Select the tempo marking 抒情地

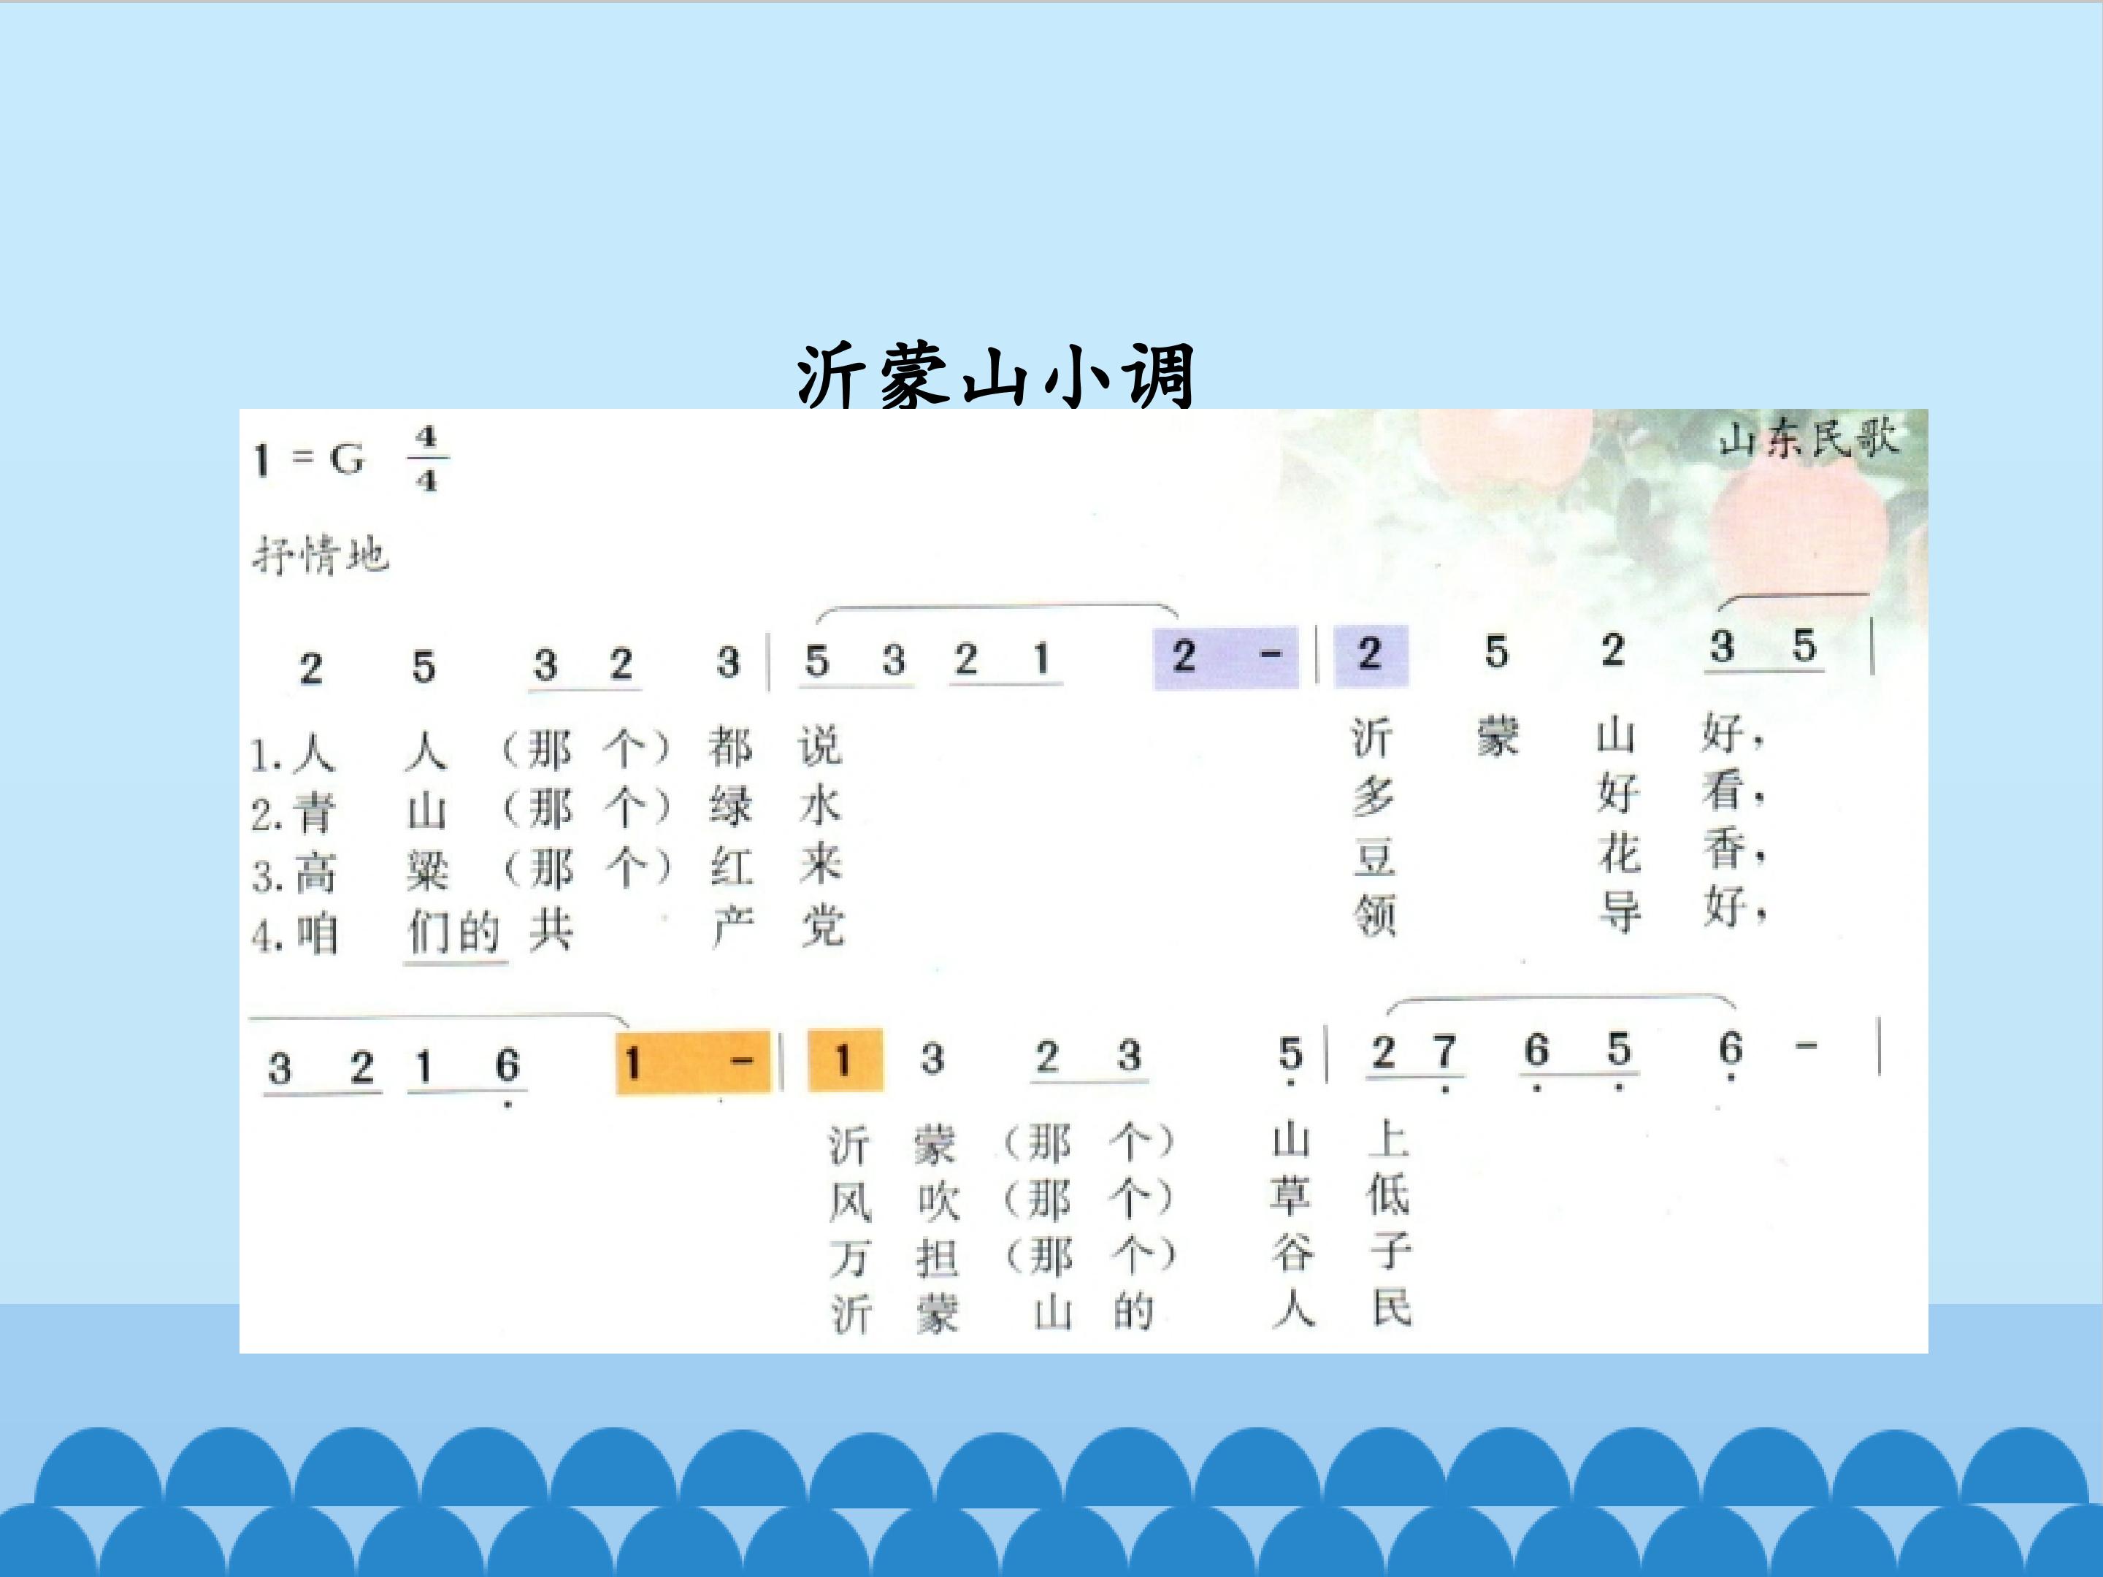click(x=321, y=554)
